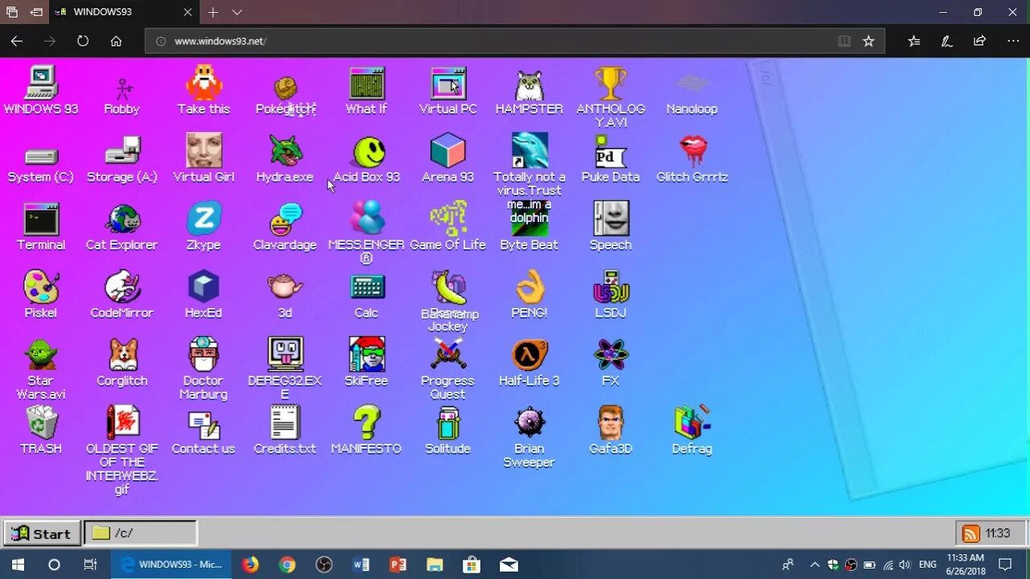Open a new browser tab with plus
Image resolution: width=1030 pixels, height=579 pixels.
pos(212,12)
